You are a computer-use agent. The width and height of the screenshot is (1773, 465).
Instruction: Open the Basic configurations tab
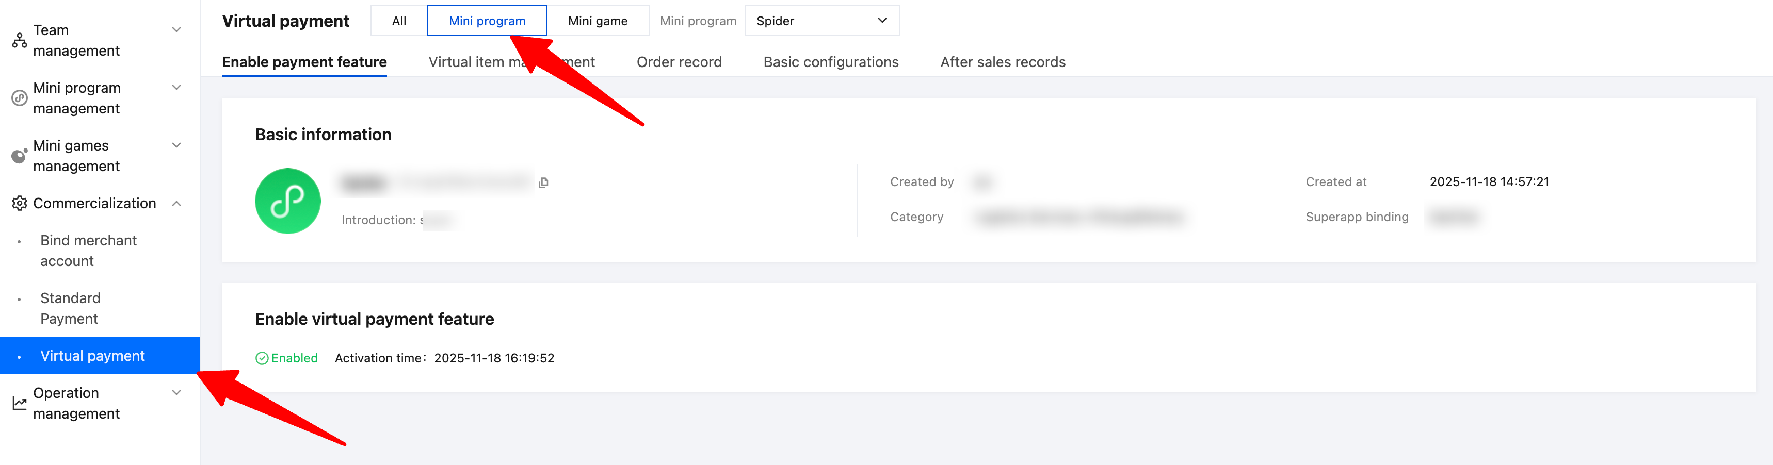point(831,62)
